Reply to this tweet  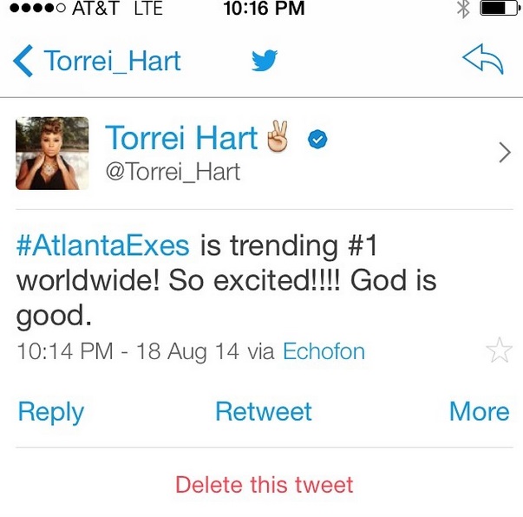coord(50,412)
